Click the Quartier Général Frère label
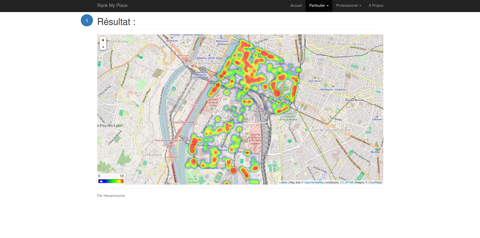The height and width of the screenshot is (238, 480). (x=213, y=102)
